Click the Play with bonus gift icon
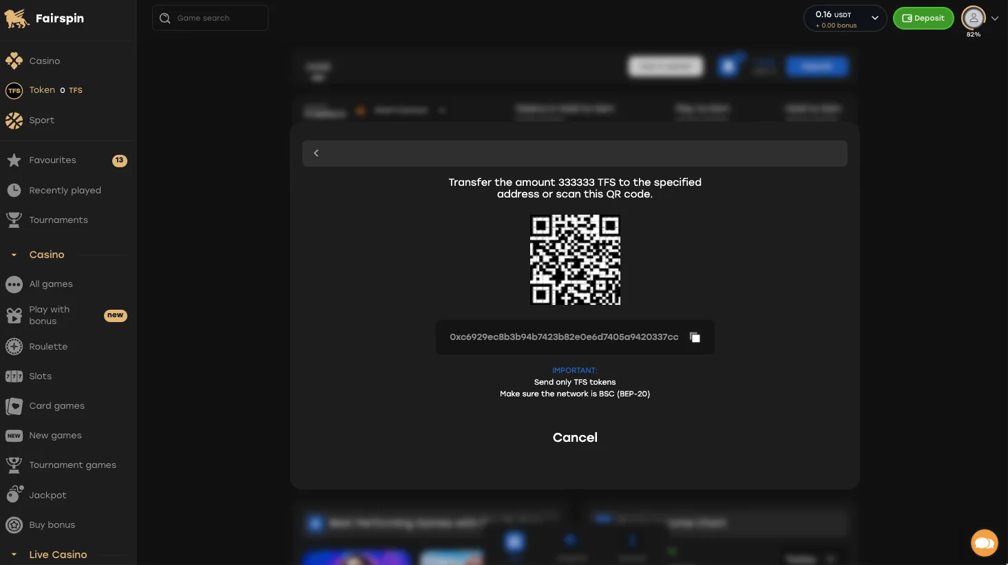Image resolution: width=1008 pixels, height=565 pixels. (x=14, y=315)
